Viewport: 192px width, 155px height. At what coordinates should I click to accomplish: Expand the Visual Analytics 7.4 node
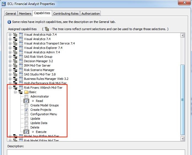click(x=10, y=39)
